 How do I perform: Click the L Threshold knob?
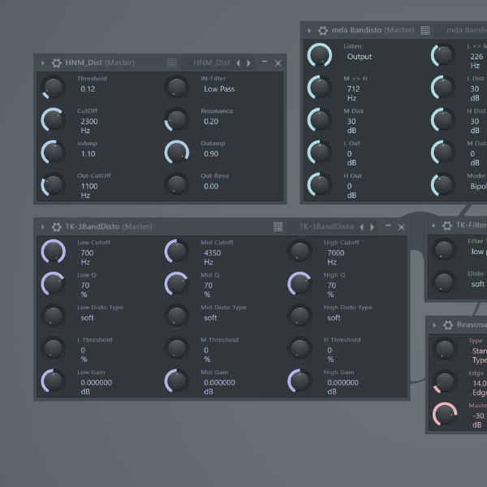click(x=53, y=348)
